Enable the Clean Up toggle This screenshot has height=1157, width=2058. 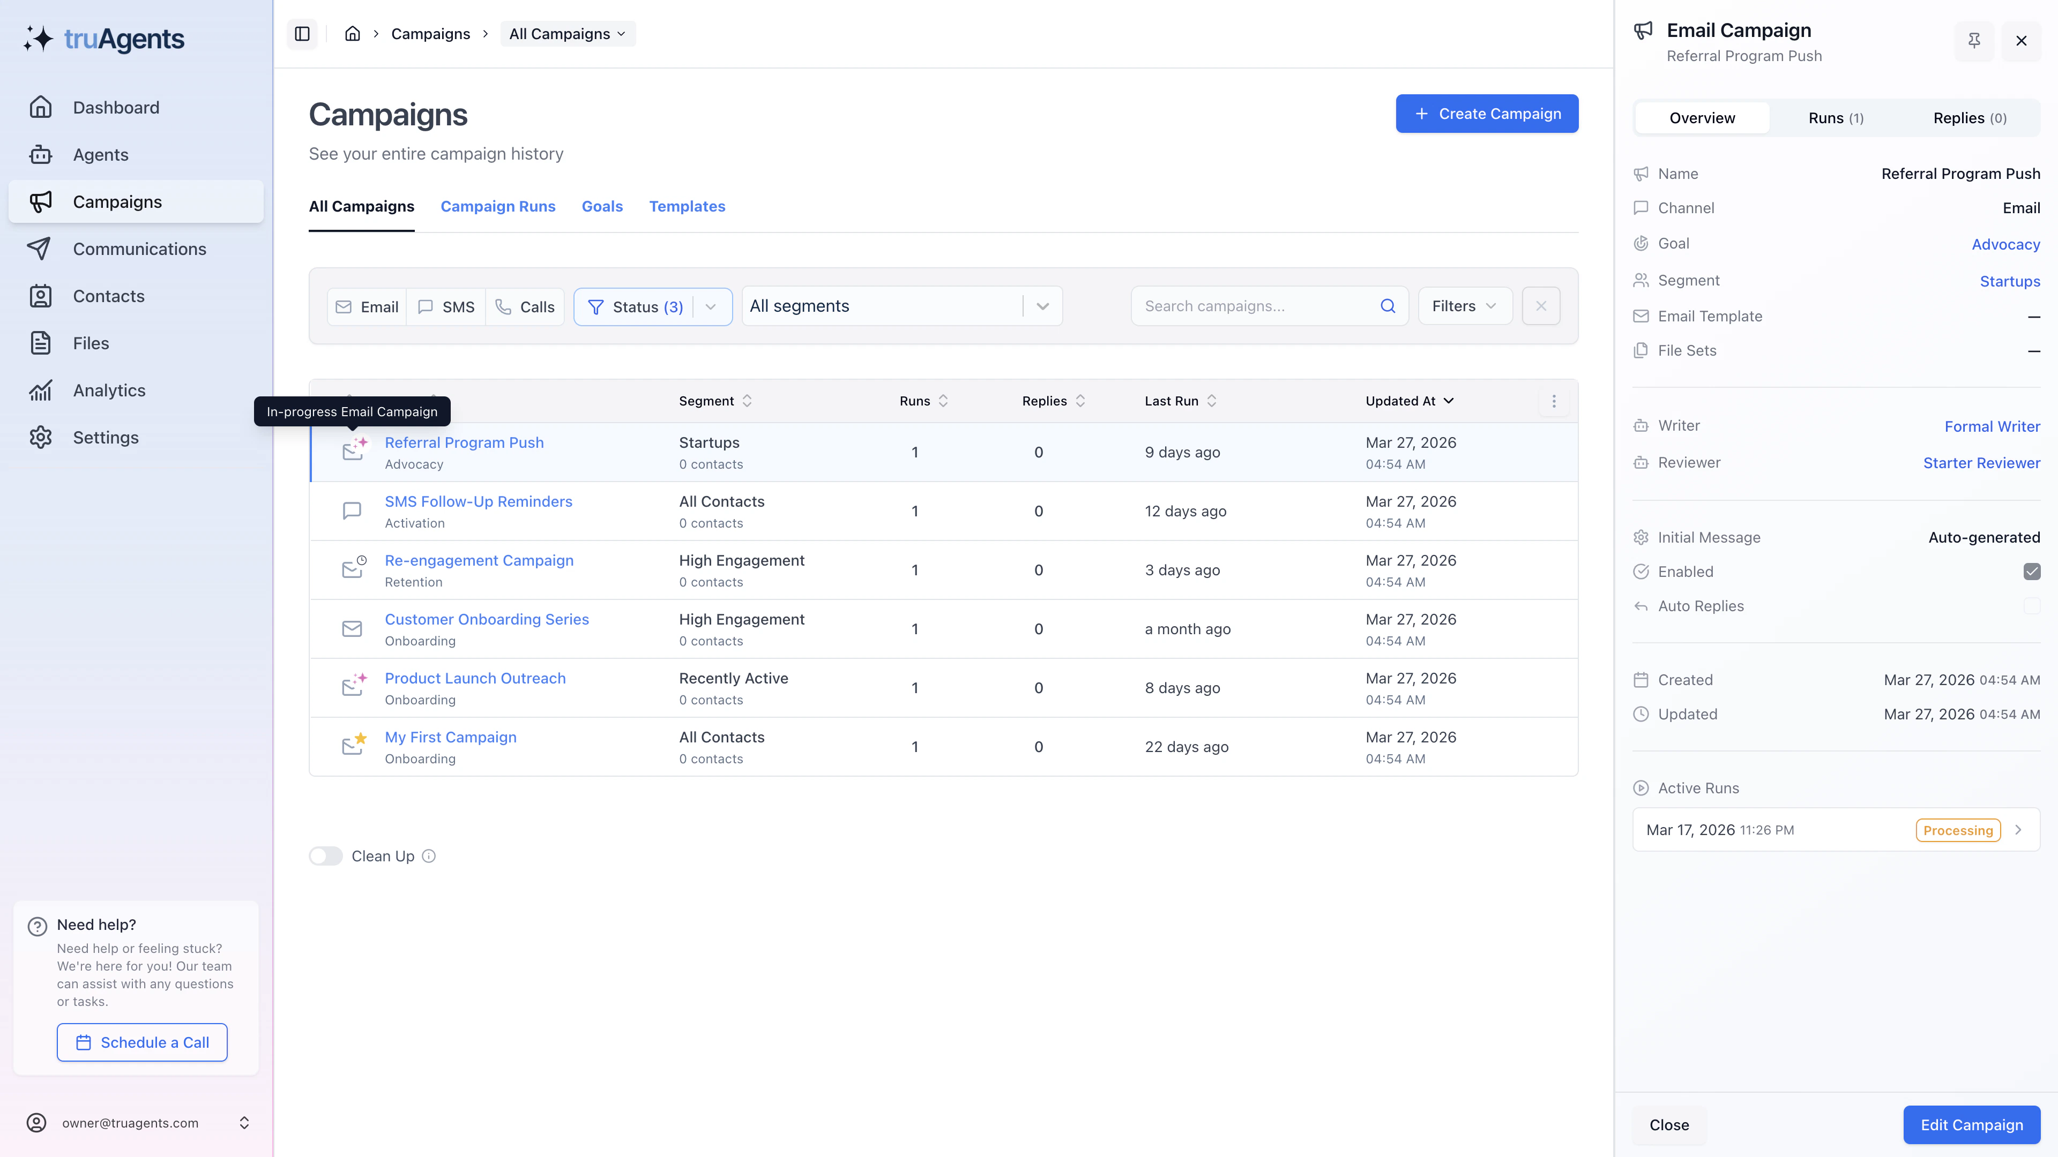coord(325,855)
